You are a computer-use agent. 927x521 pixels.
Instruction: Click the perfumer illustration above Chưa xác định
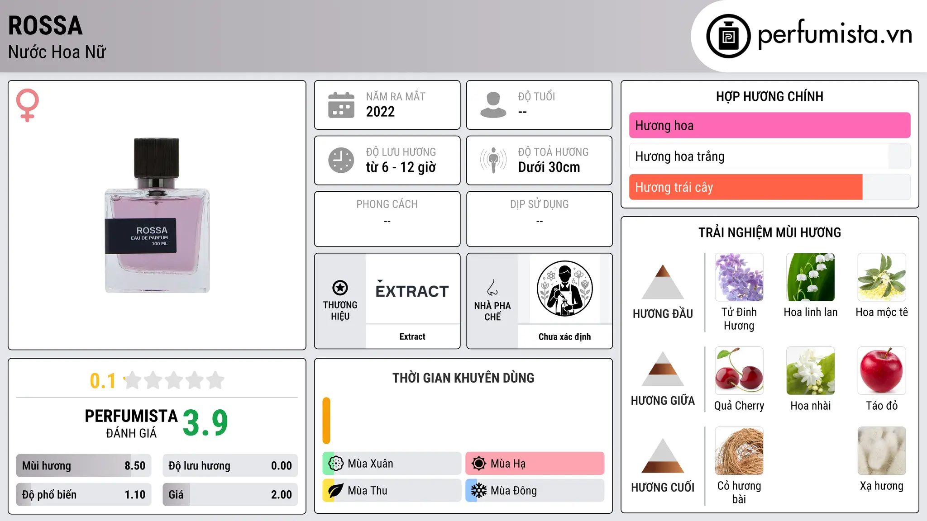click(564, 289)
